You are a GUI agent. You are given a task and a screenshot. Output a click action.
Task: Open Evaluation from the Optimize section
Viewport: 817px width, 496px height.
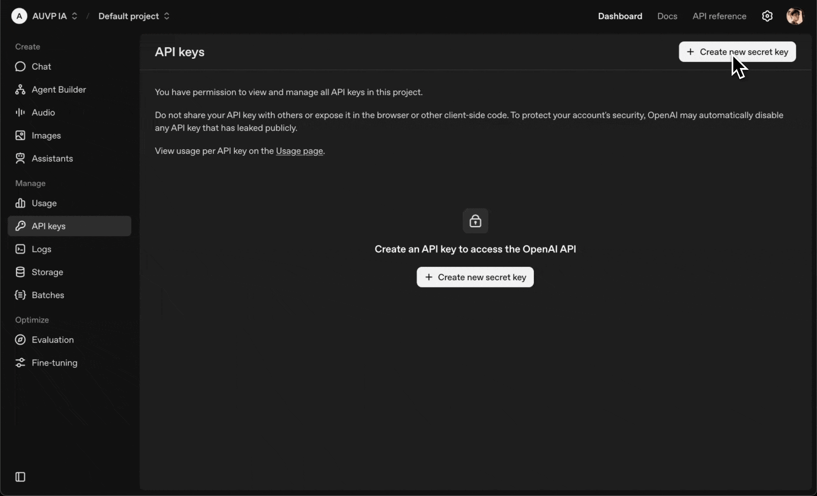tap(20, 340)
